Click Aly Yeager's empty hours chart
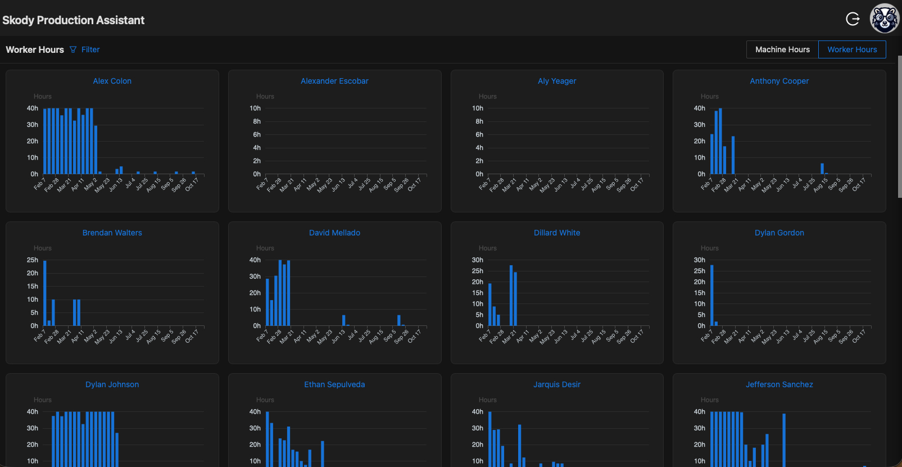902x467 pixels. 560,143
